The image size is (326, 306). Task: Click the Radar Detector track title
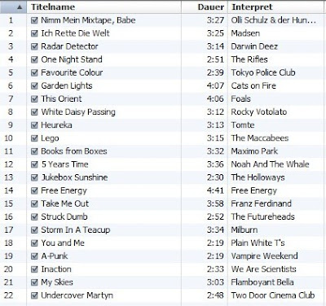click(x=69, y=46)
